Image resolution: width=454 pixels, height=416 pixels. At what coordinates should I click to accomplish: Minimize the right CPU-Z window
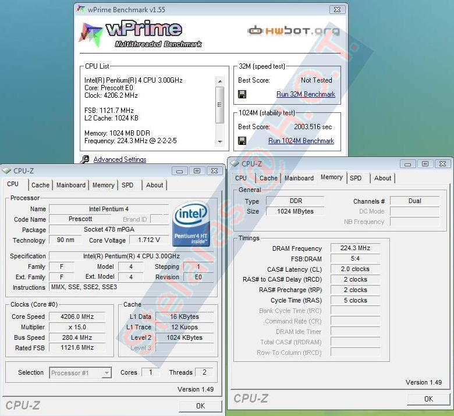coord(407,164)
